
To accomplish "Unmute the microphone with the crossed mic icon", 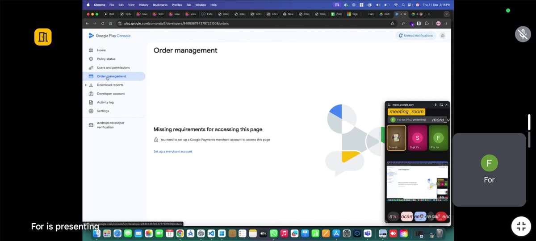I will (x=523, y=34).
